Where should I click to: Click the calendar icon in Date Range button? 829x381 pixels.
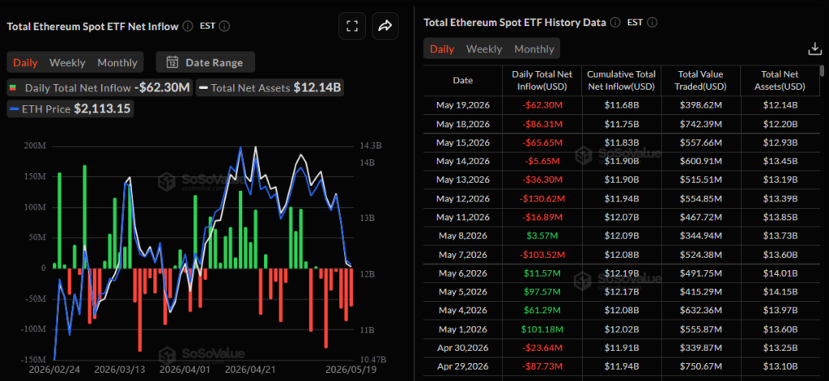click(172, 62)
